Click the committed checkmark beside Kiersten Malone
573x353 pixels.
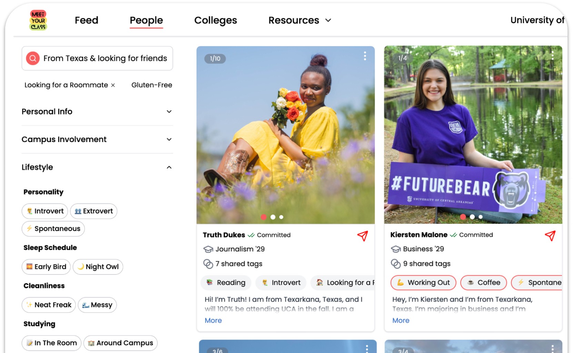point(453,235)
